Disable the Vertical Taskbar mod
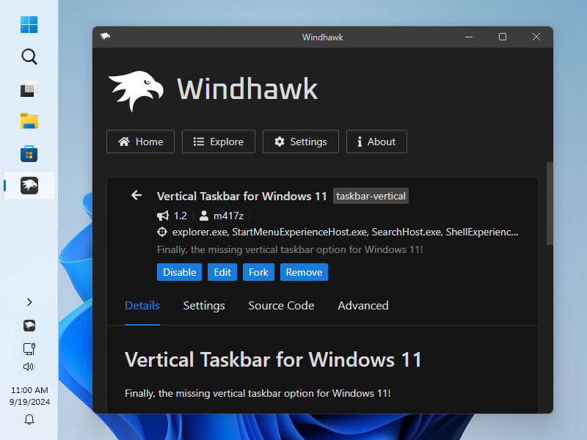This screenshot has width=587, height=440. tap(179, 271)
